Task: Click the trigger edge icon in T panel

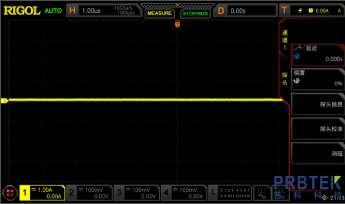Action: (x=300, y=11)
